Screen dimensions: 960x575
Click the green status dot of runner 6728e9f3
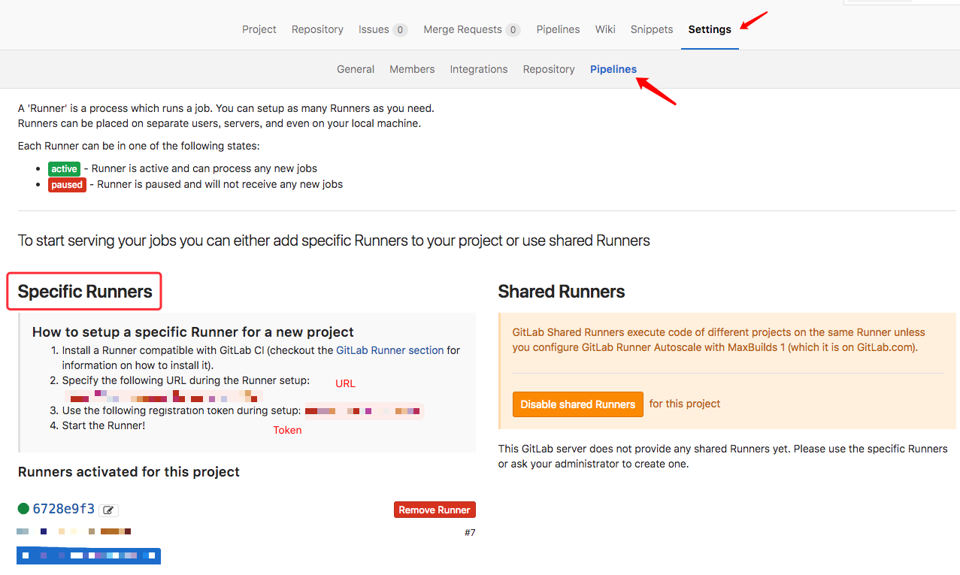tap(23, 509)
